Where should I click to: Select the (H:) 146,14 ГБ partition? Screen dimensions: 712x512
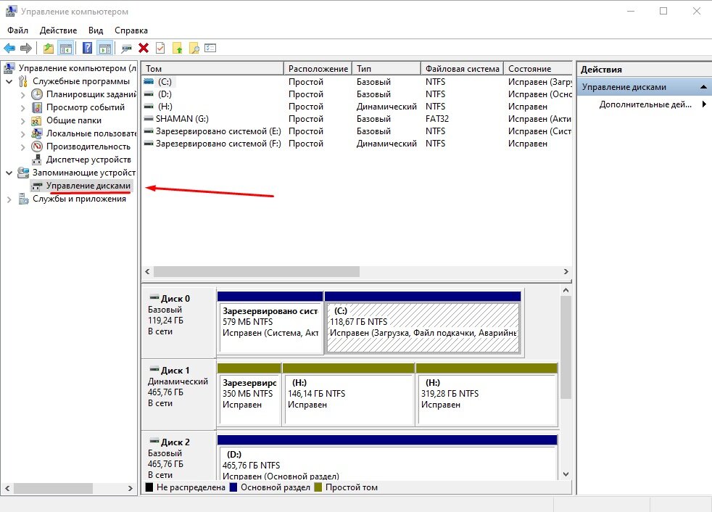tap(348, 395)
